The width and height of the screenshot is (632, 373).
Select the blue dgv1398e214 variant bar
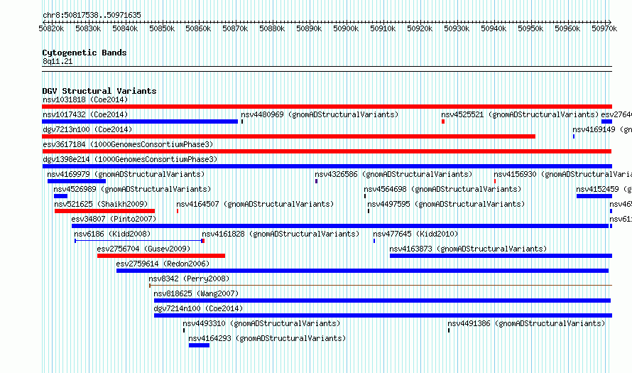point(327,166)
